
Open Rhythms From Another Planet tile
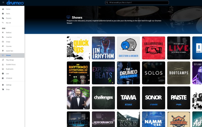pos(78,98)
